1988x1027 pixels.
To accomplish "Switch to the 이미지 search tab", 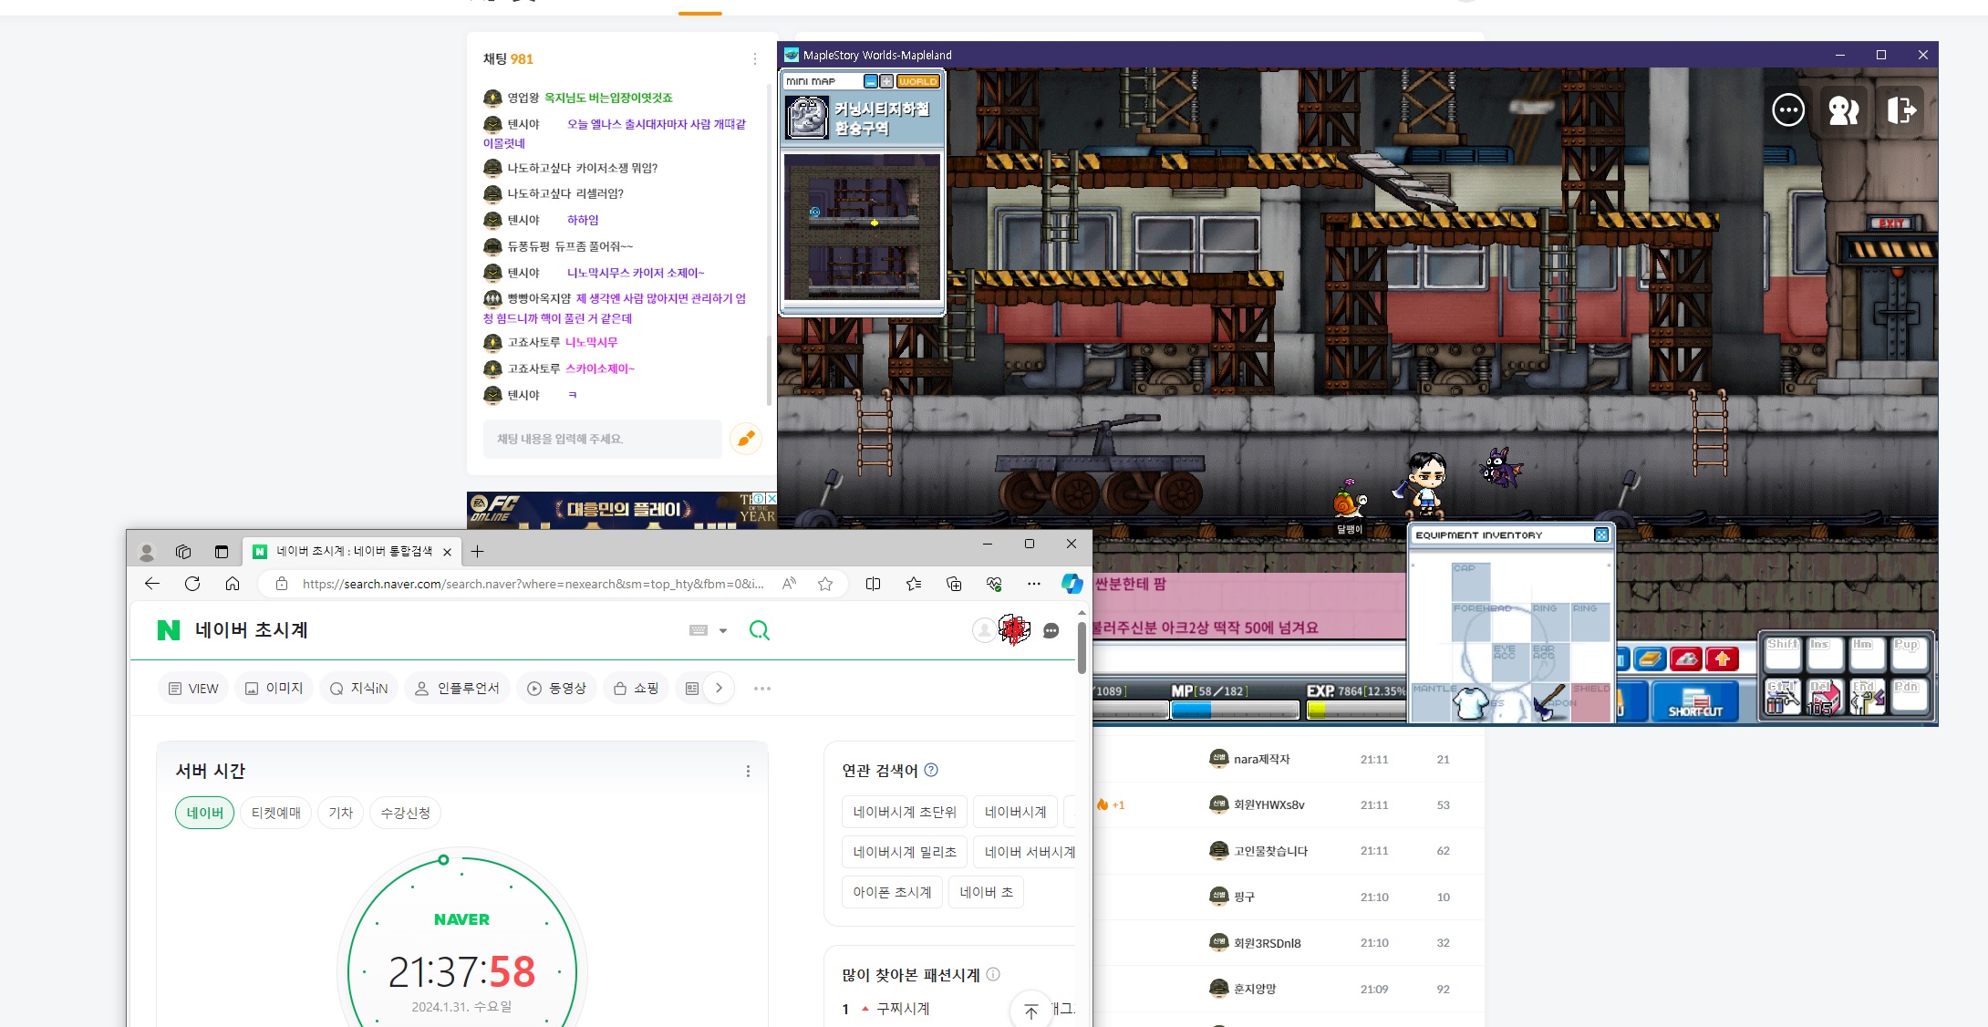I will pyautogui.click(x=274, y=688).
